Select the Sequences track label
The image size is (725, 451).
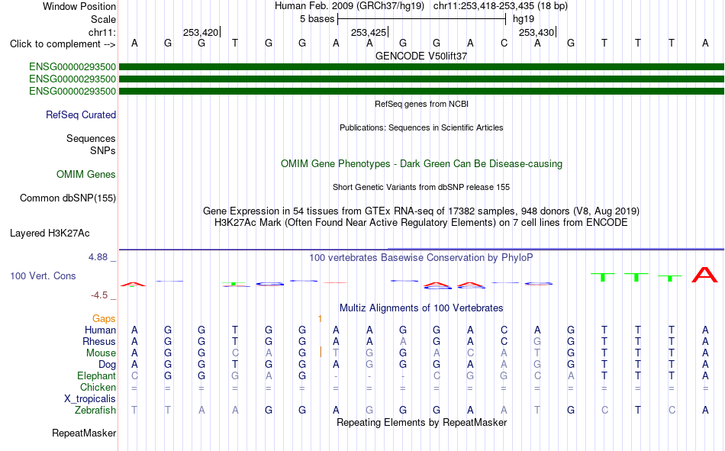point(91,138)
